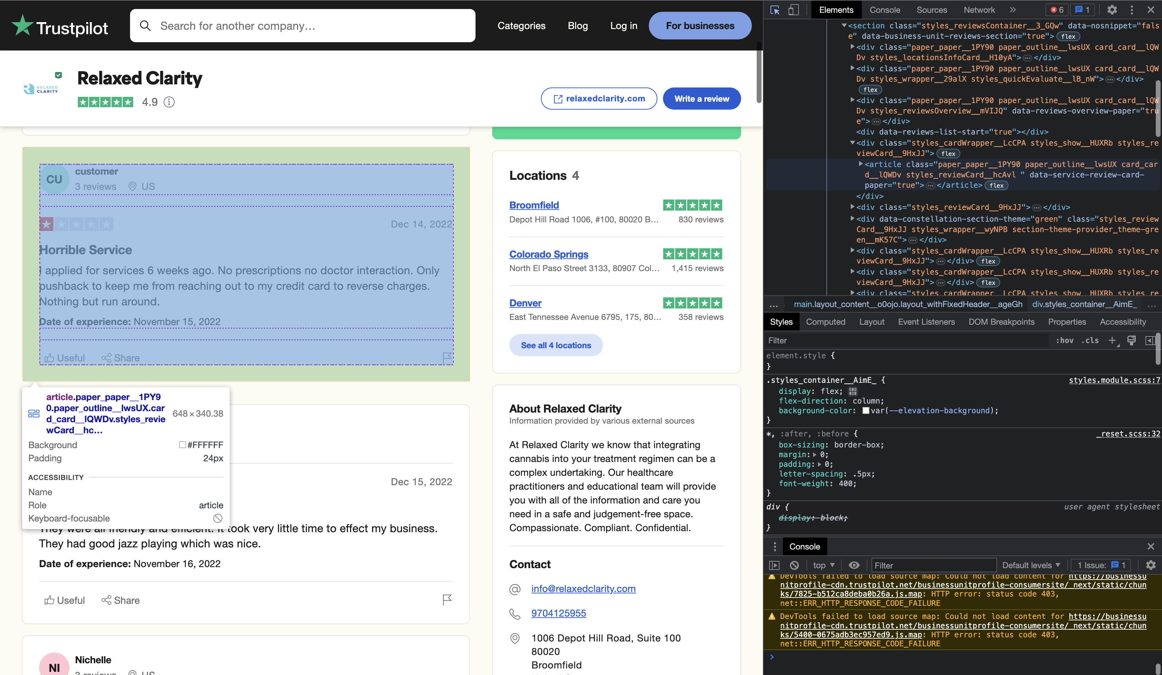Toggle rendering emulations paintbrush icon in Styles

click(x=1131, y=340)
